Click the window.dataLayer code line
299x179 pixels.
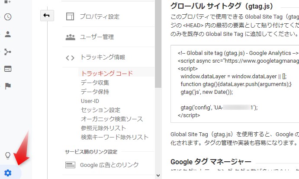(233, 77)
